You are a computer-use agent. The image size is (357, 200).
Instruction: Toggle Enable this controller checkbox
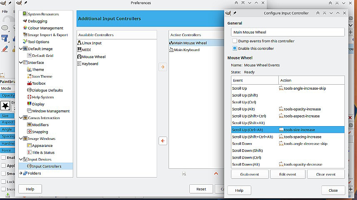(235, 49)
